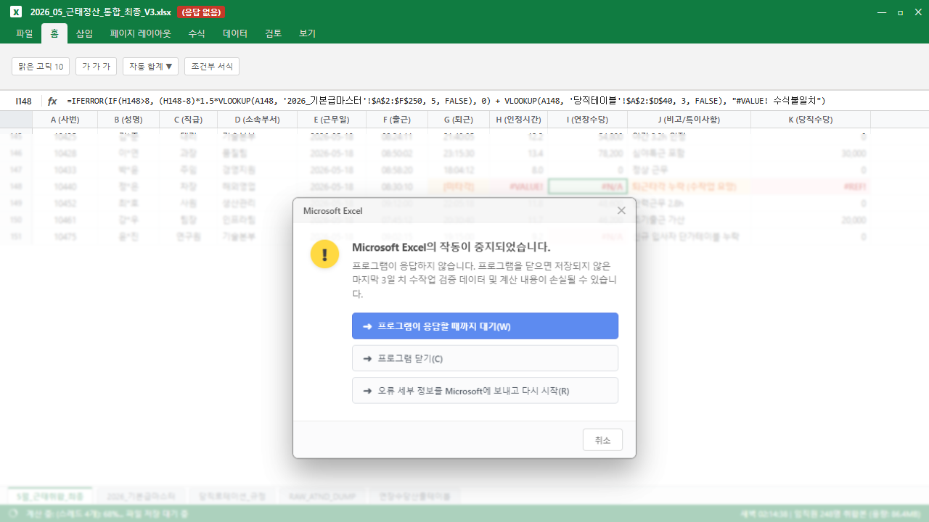Viewport: 929px width, 522px height.
Task: Click the arrow icon beside 프로그램 닫기(C)
Action: (x=367, y=359)
